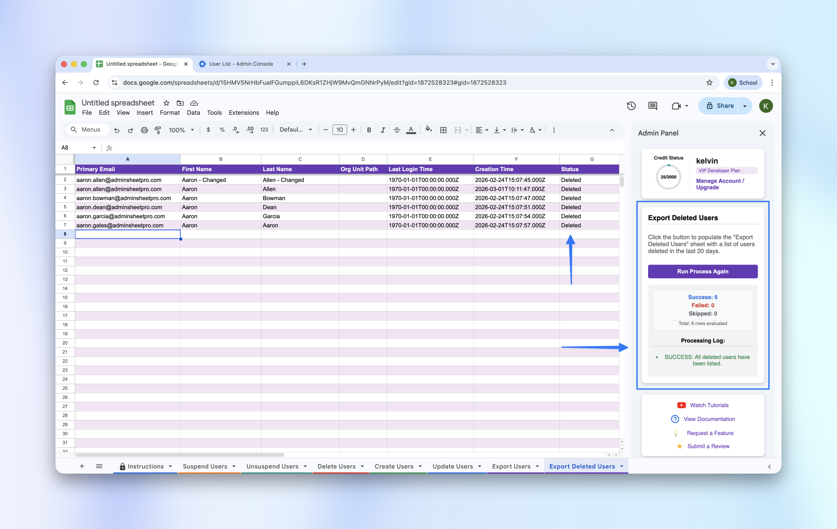
Task: Expand the Share button dropdown arrow
Action: coord(744,106)
